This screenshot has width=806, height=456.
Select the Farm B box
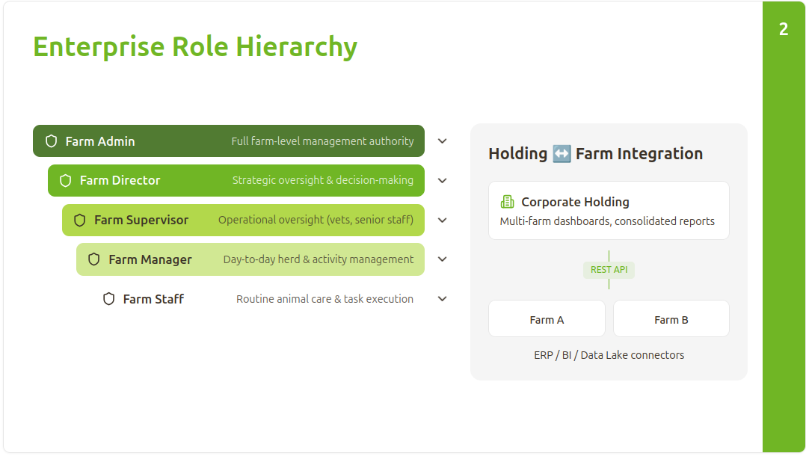coord(671,318)
